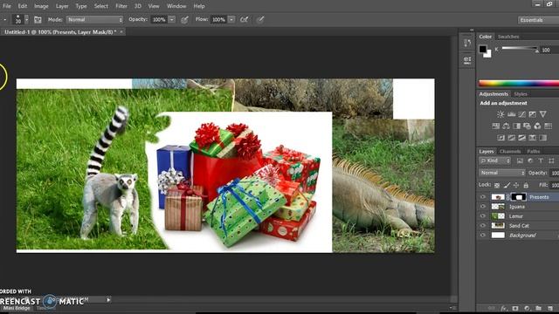Lock layer position icon
The height and width of the screenshot is (314, 559).
pos(516,185)
